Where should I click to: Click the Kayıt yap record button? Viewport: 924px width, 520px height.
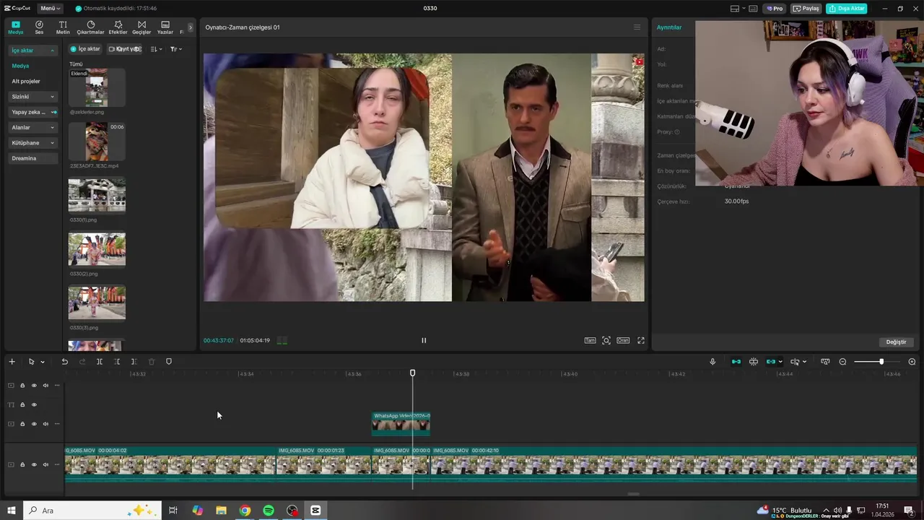click(124, 49)
